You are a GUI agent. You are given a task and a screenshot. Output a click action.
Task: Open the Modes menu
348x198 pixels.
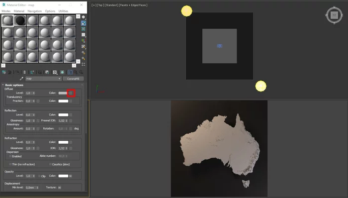click(x=6, y=11)
